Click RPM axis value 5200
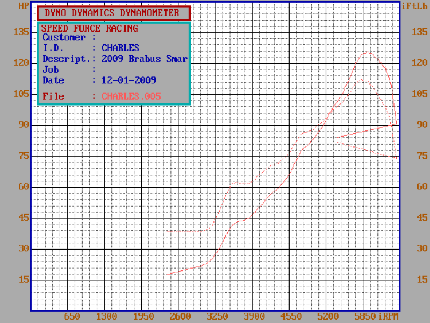 [x=328, y=316]
